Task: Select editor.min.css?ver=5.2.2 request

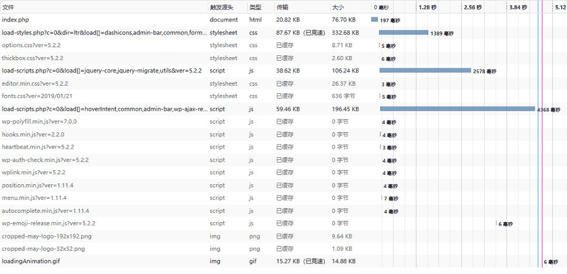Action: coord(284,83)
